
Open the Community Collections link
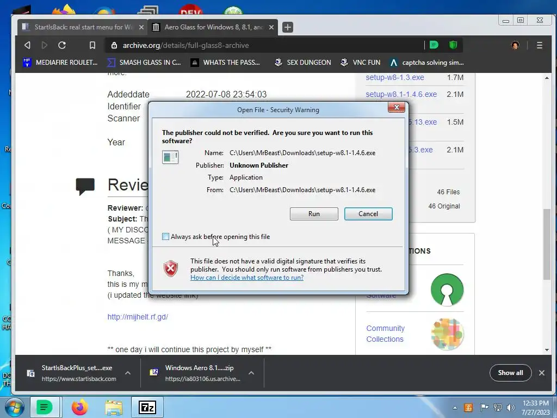pyautogui.click(x=386, y=334)
